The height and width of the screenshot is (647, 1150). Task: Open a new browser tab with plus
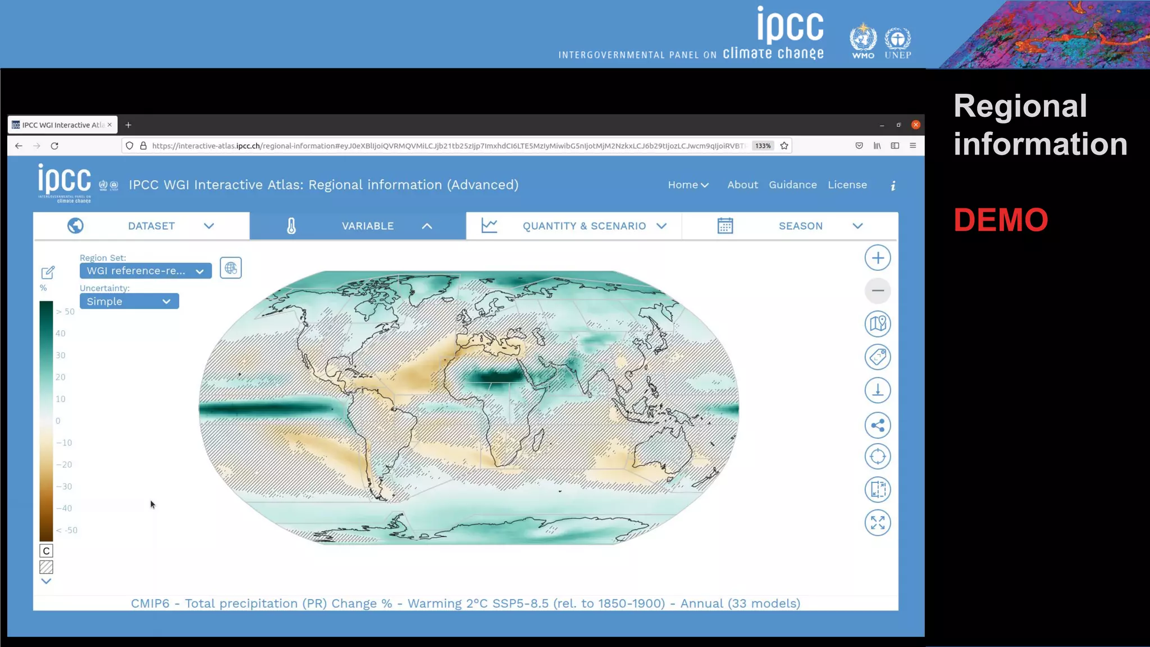[128, 125]
